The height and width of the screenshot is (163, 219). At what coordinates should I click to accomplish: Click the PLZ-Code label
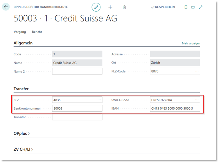pos(118,71)
